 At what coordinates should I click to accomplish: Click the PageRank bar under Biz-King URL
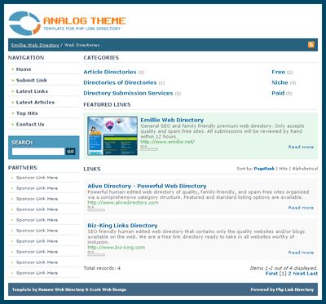tap(96, 255)
